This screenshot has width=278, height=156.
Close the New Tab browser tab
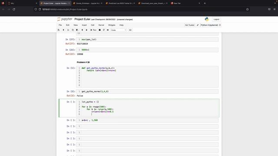(x=199, y=3)
